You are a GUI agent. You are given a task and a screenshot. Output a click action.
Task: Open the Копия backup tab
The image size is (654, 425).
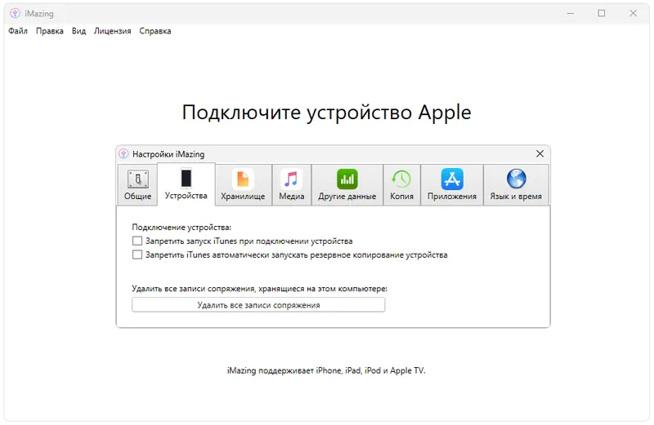(401, 185)
